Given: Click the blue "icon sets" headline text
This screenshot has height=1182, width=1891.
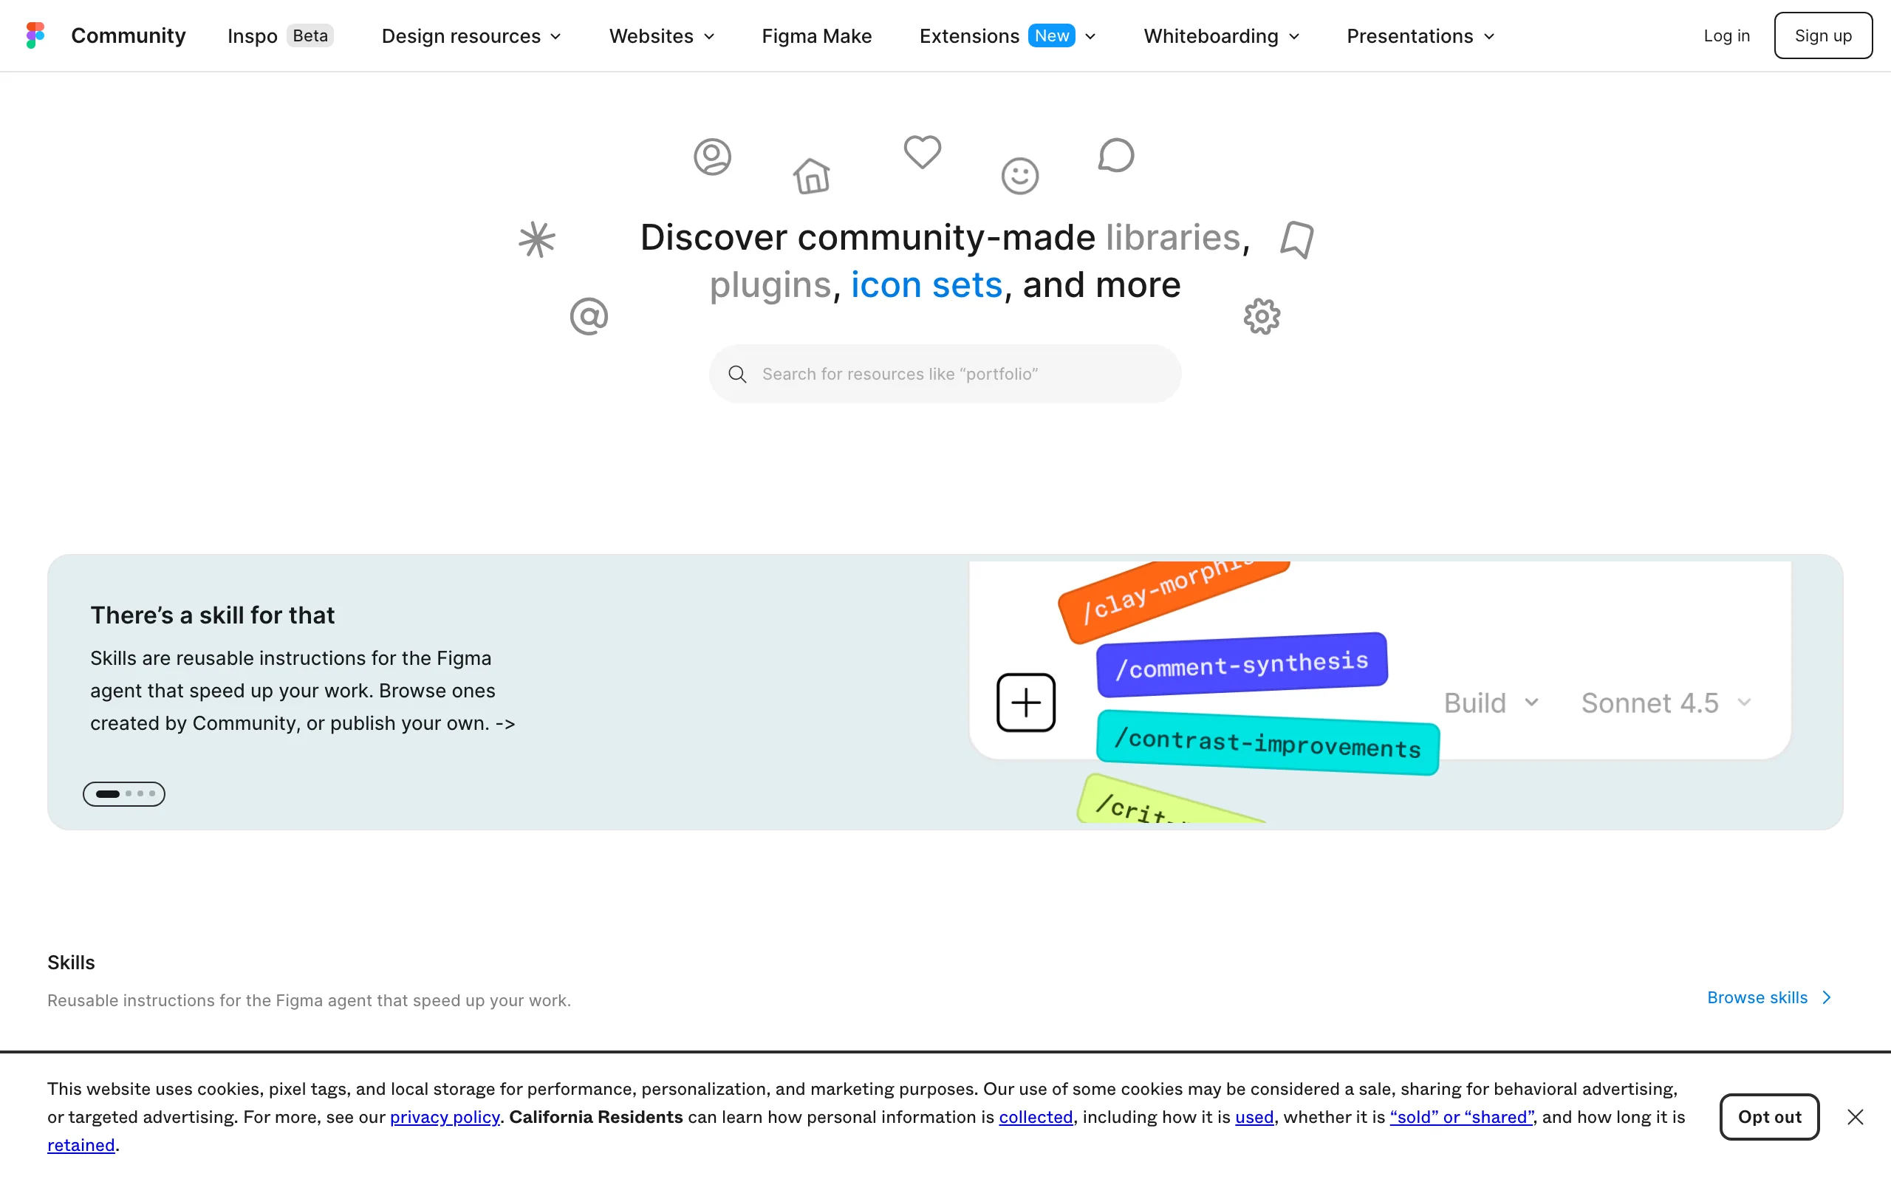Looking at the screenshot, I should coord(926,284).
